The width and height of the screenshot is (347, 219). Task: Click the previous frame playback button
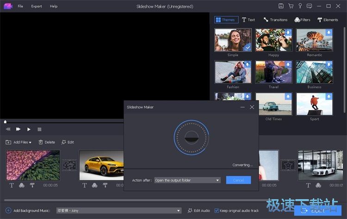pyautogui.click(x=8, y=129)
